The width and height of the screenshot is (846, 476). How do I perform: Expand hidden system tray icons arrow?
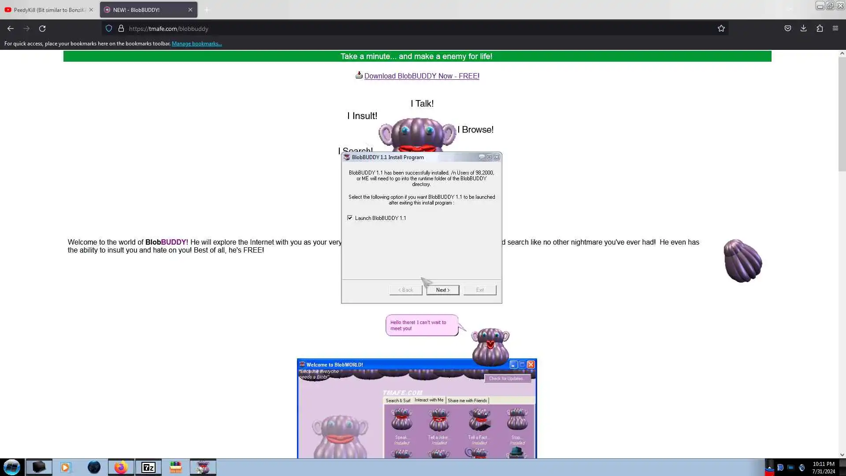pyautogui.click(x=769, y=467)
